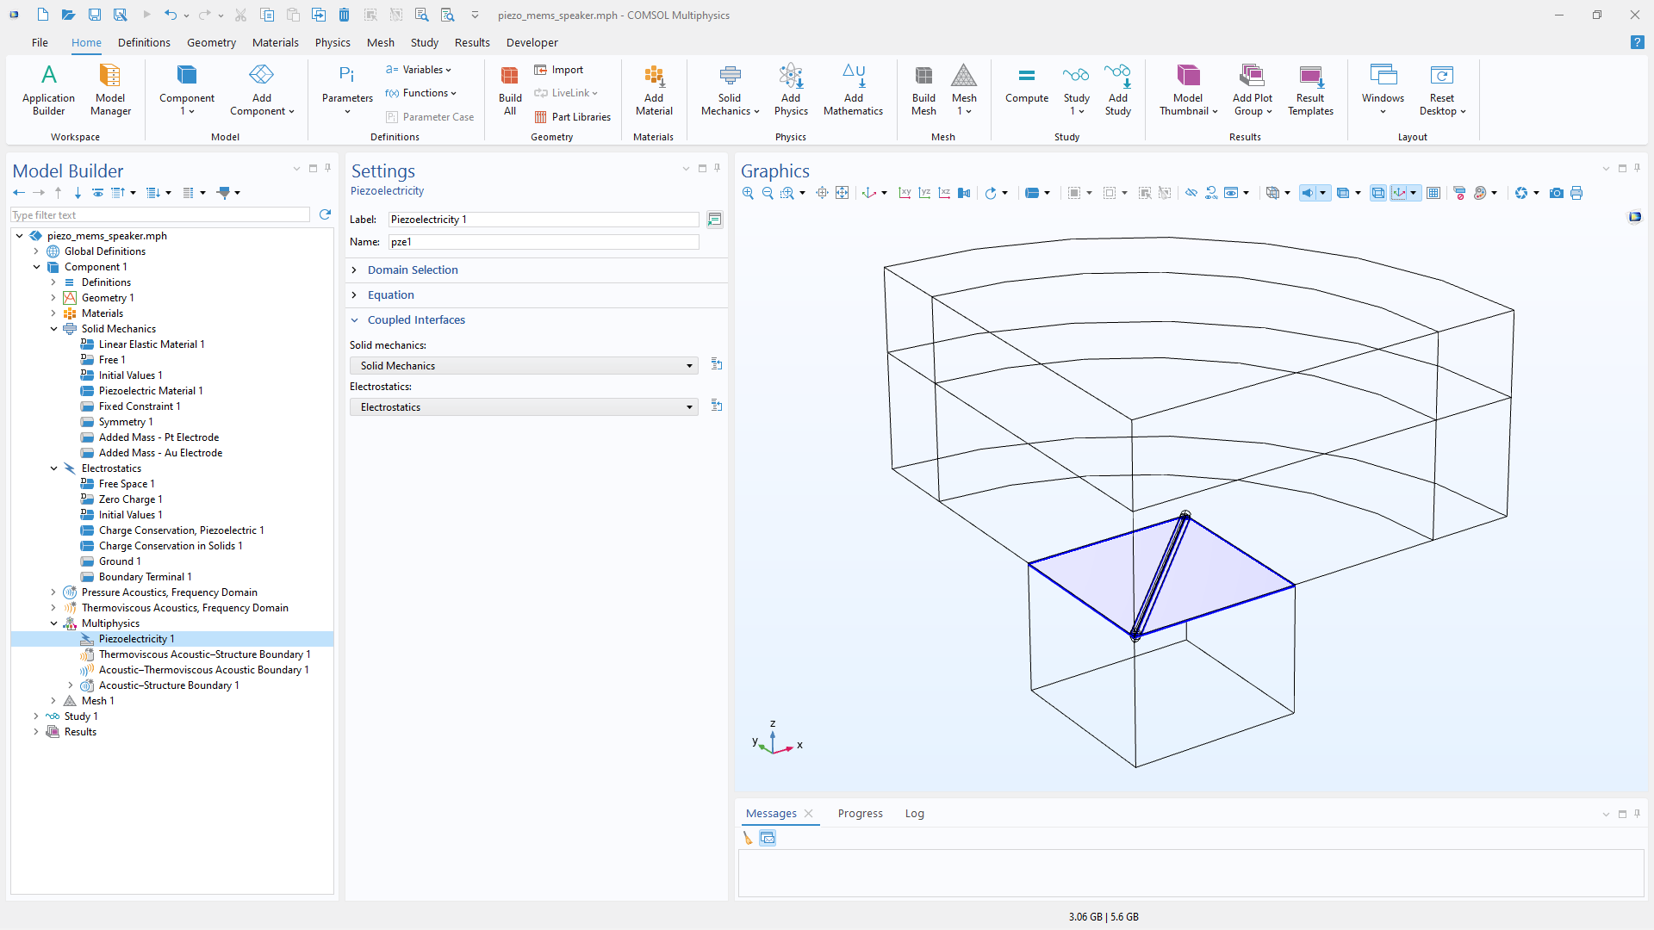Select the Add Material icon
1654x930 pixels.
tap(653, 90)
